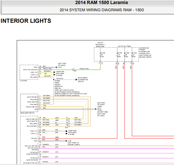Click the G212 ground symbol
This screenshot has width=174, height=165.
[x=57, y=67]
